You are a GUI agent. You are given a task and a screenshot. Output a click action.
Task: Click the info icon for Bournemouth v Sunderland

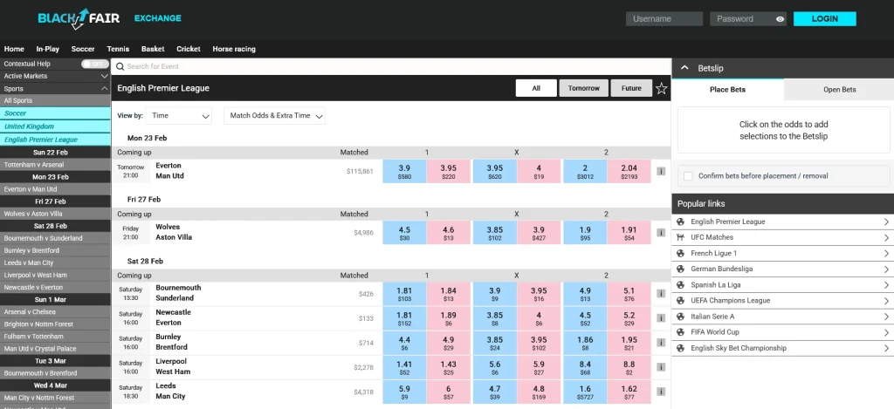click(x=661, y=294)
